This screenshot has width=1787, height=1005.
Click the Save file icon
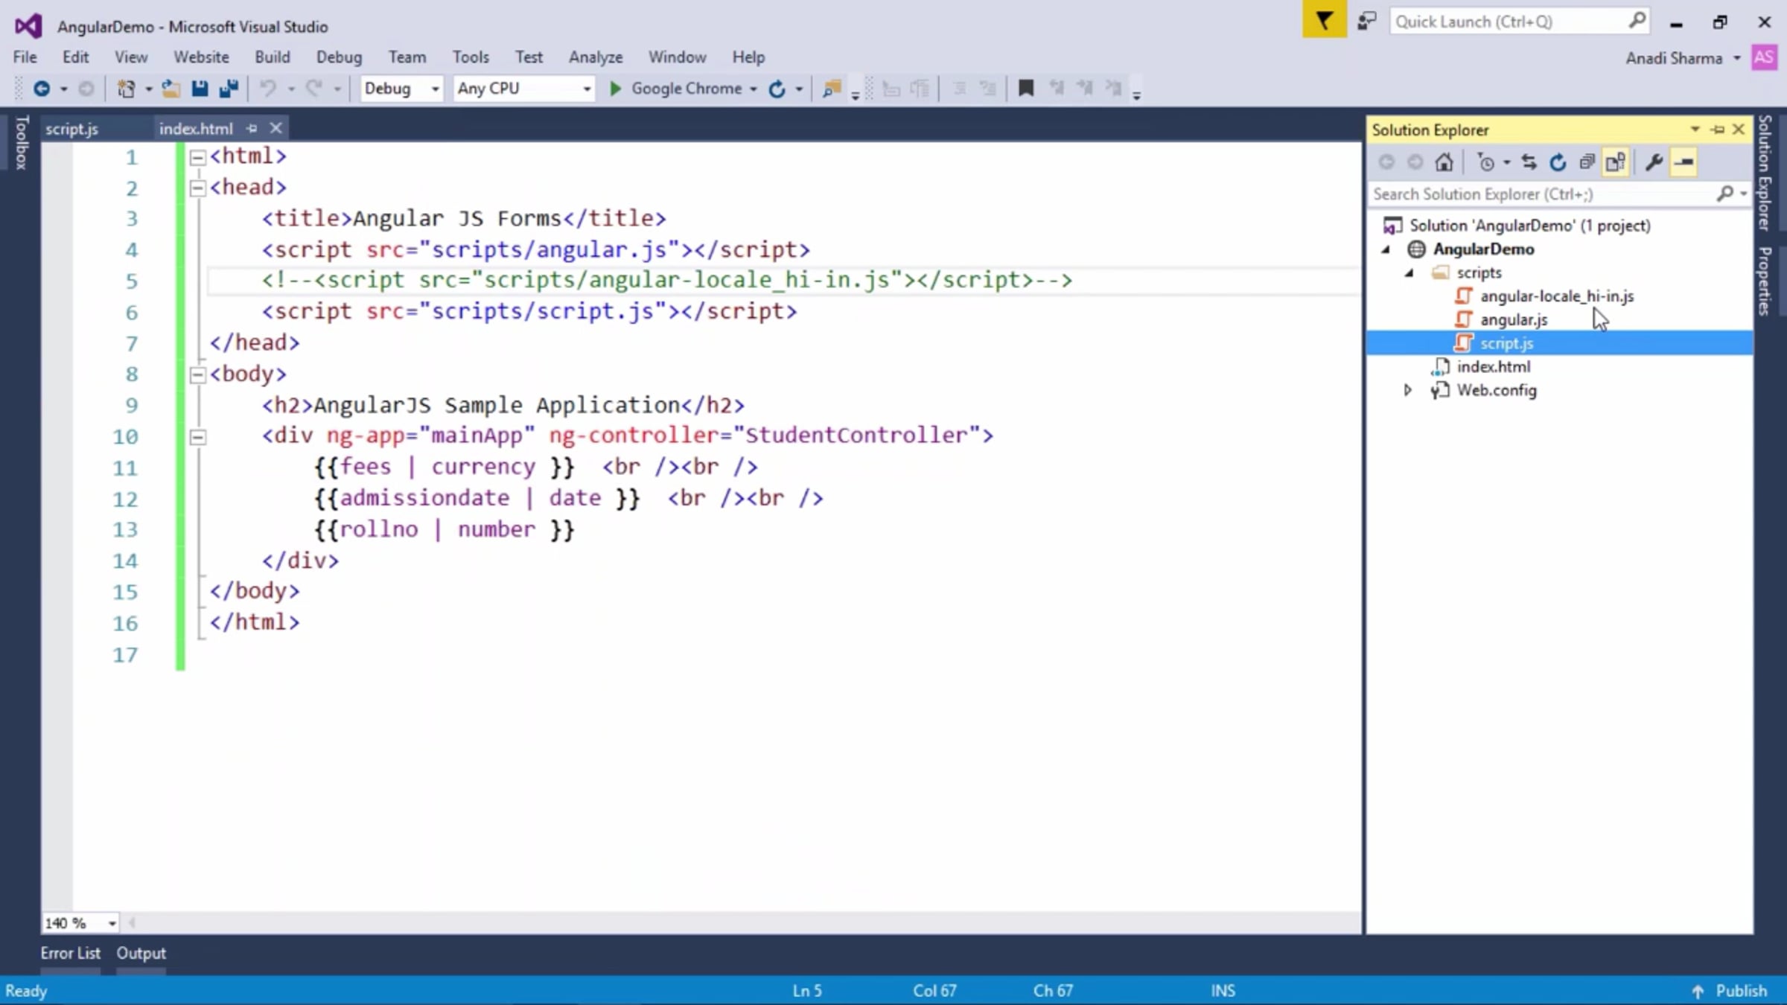(x=200, y=89)
